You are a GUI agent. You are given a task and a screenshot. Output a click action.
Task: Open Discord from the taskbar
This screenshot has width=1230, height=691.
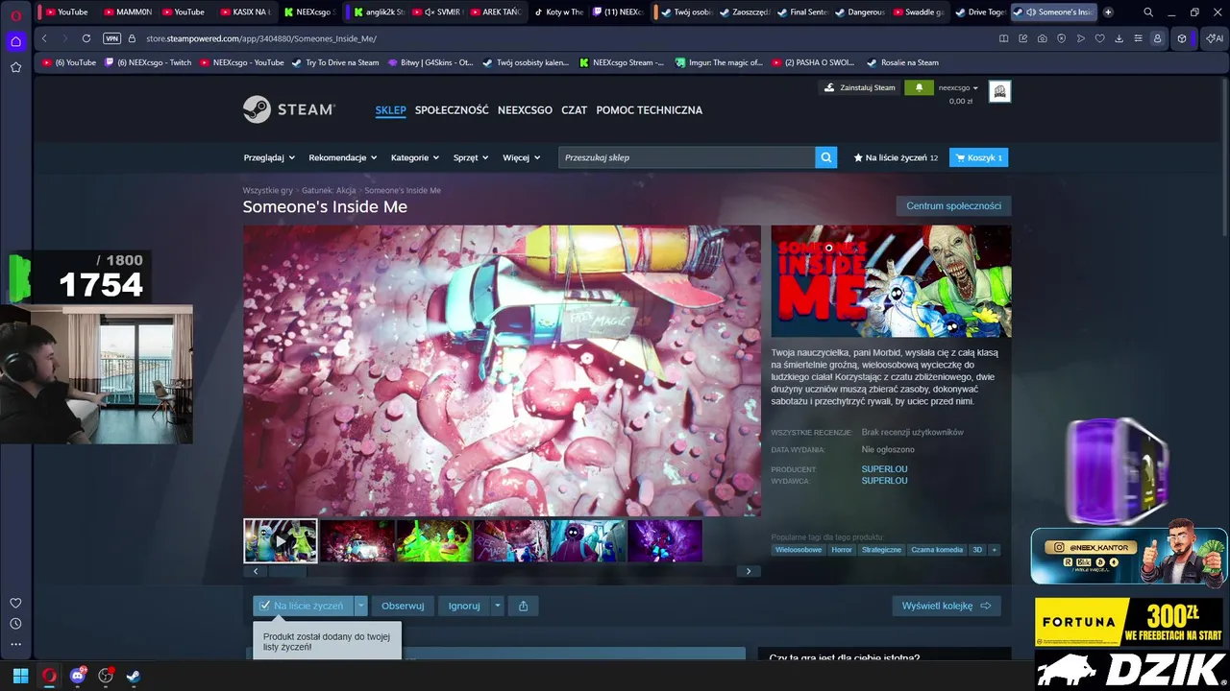[x=77, y=676]
